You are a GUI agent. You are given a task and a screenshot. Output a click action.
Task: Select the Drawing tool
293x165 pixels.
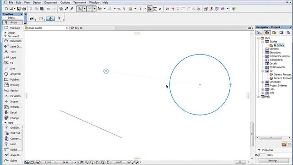pyautogui.click(x=13, y=85)
